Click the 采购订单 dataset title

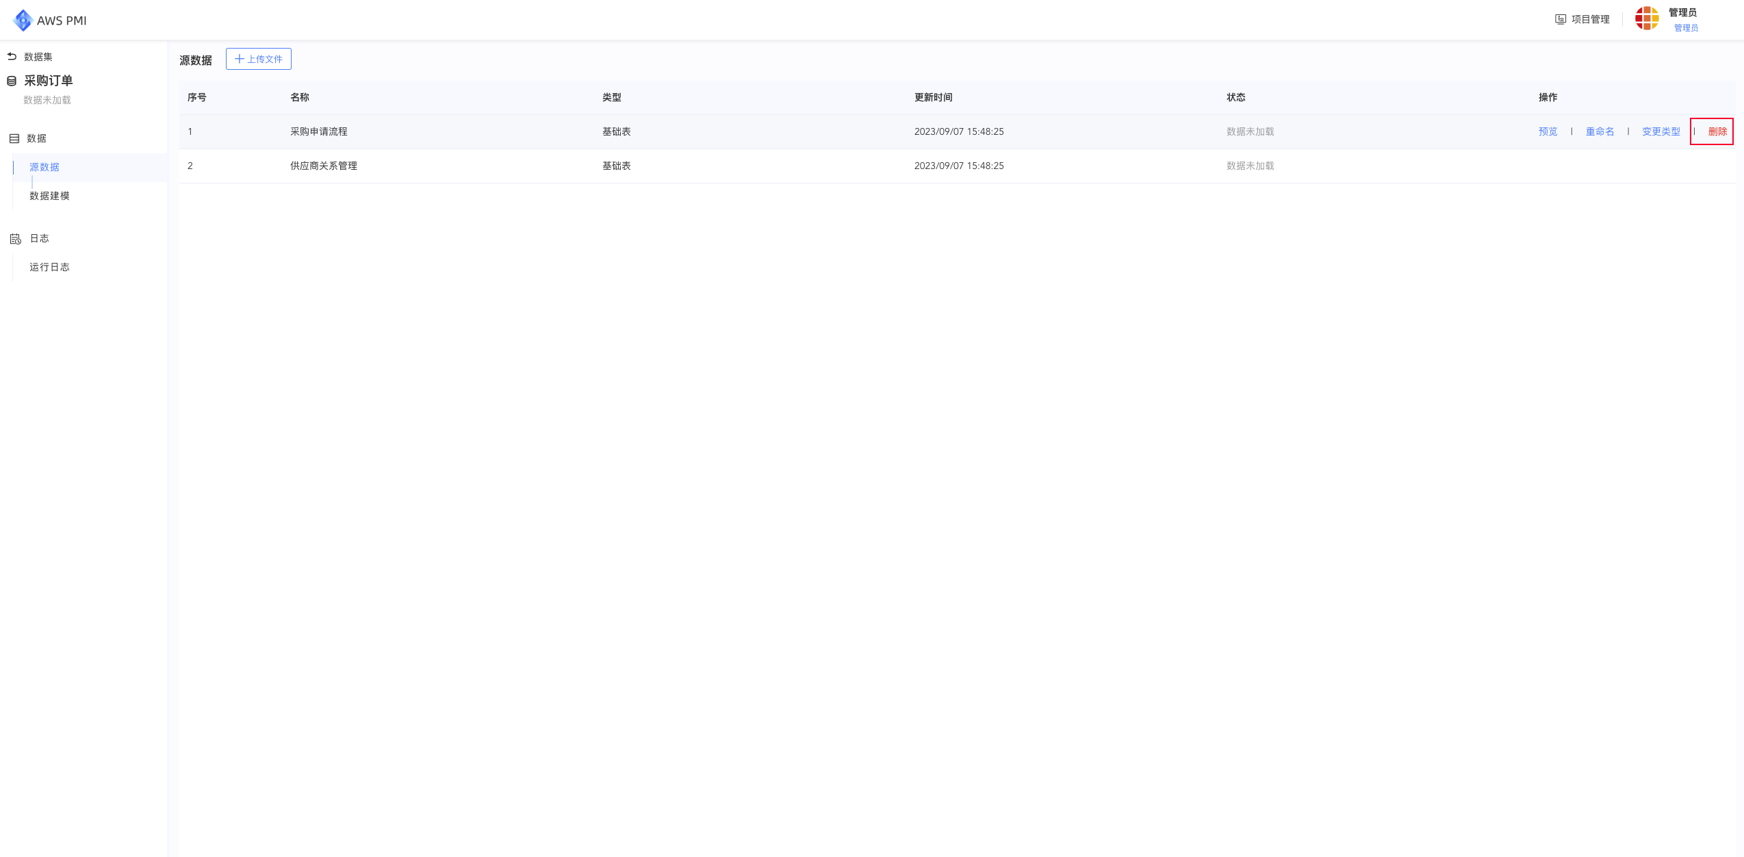pos(49,81)
